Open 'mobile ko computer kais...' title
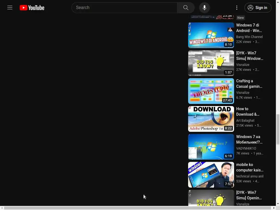 point(250,167)
